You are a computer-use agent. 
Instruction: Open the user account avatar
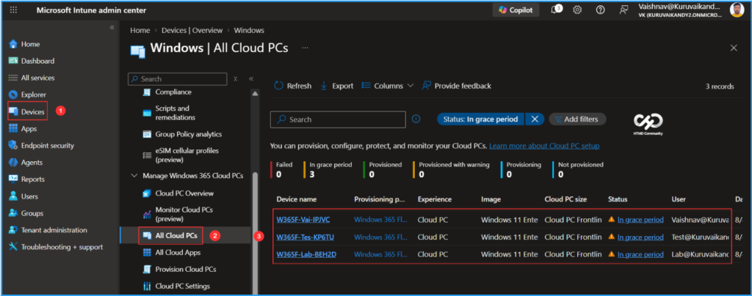tap(737, 10)
